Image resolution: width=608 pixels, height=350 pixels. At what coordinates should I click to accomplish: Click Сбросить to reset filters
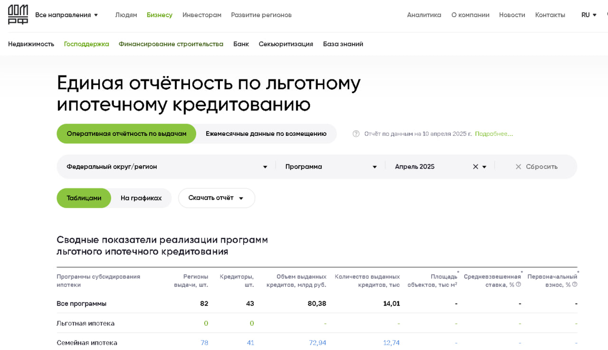(x=537, y=167)
